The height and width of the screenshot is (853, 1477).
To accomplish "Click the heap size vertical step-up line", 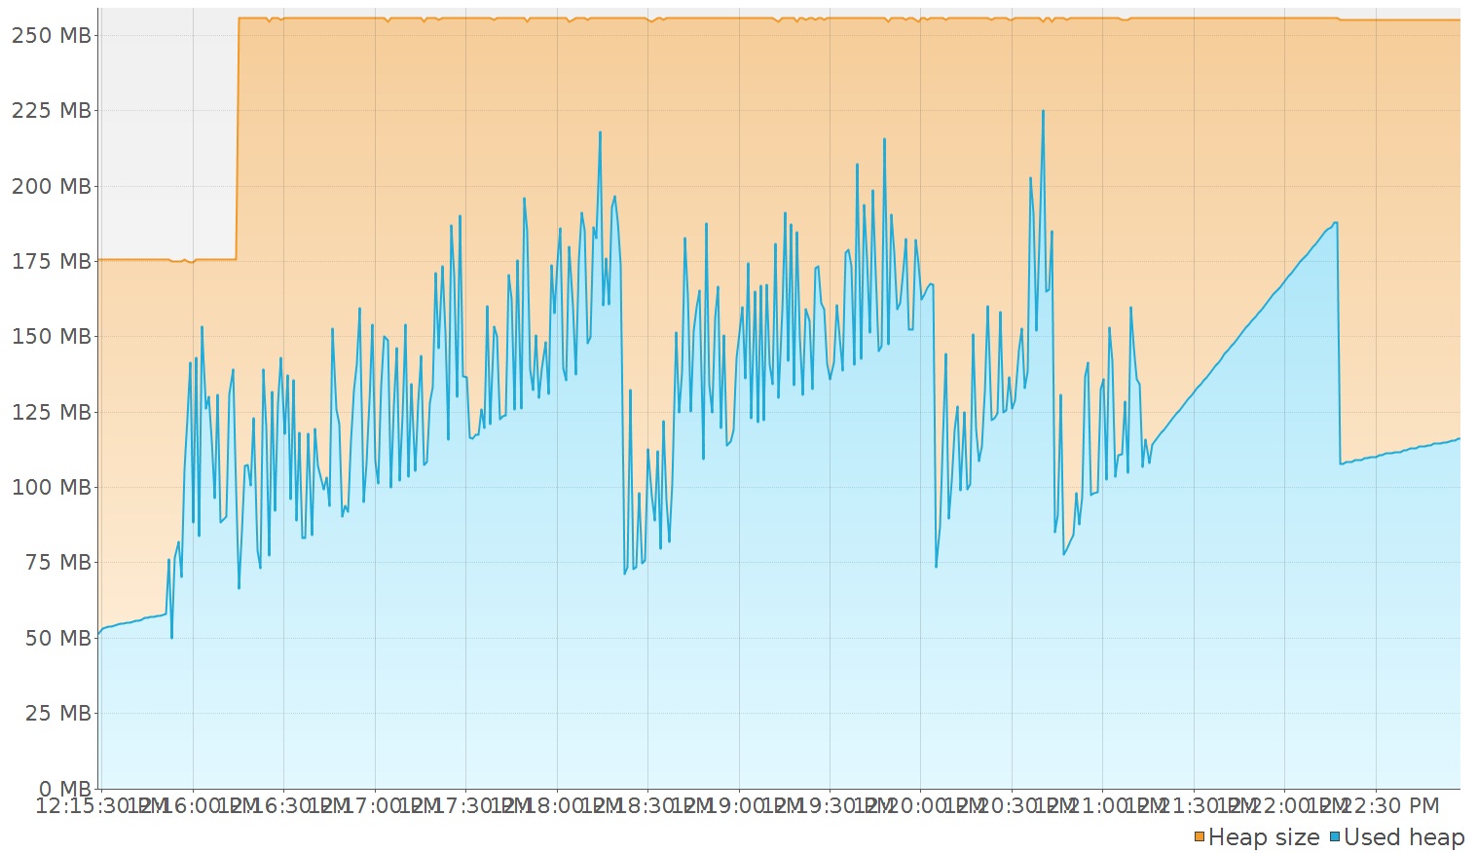I will pyautogui.click(x=238, y=138).
